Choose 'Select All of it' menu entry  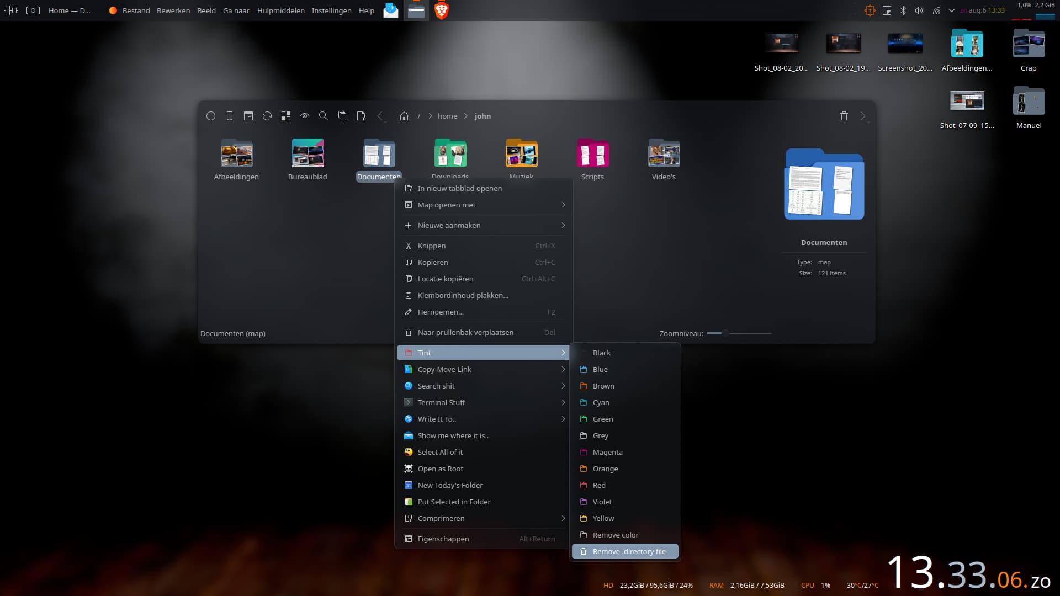[484, 452]
